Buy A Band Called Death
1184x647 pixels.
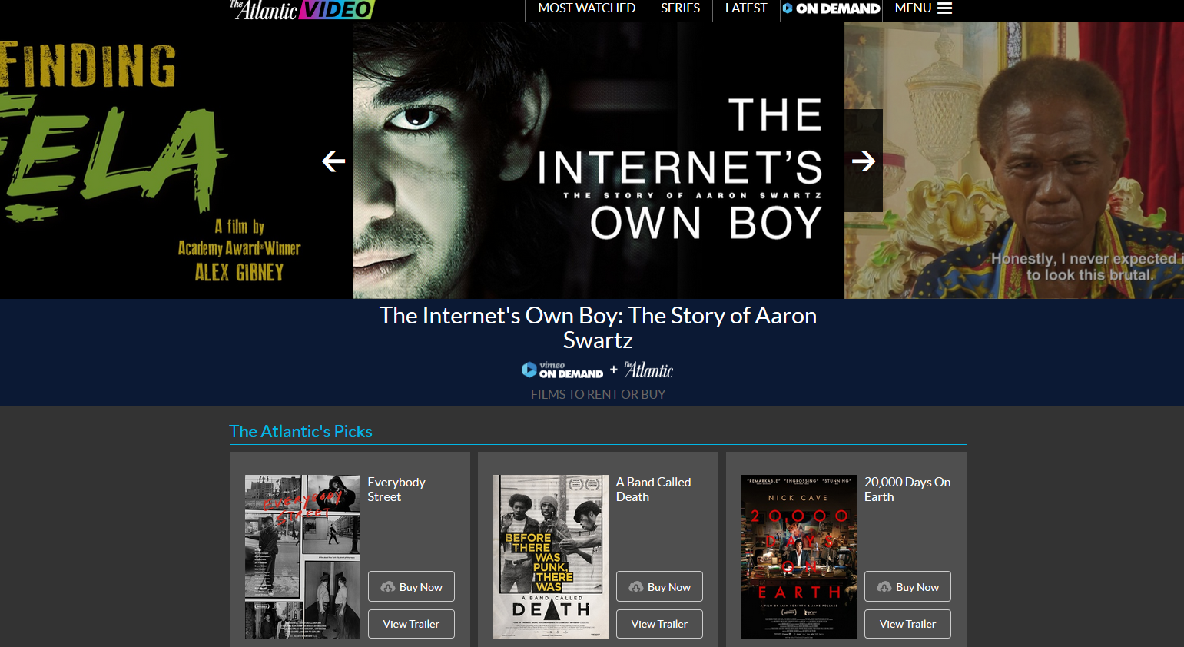tap(659, 587)
